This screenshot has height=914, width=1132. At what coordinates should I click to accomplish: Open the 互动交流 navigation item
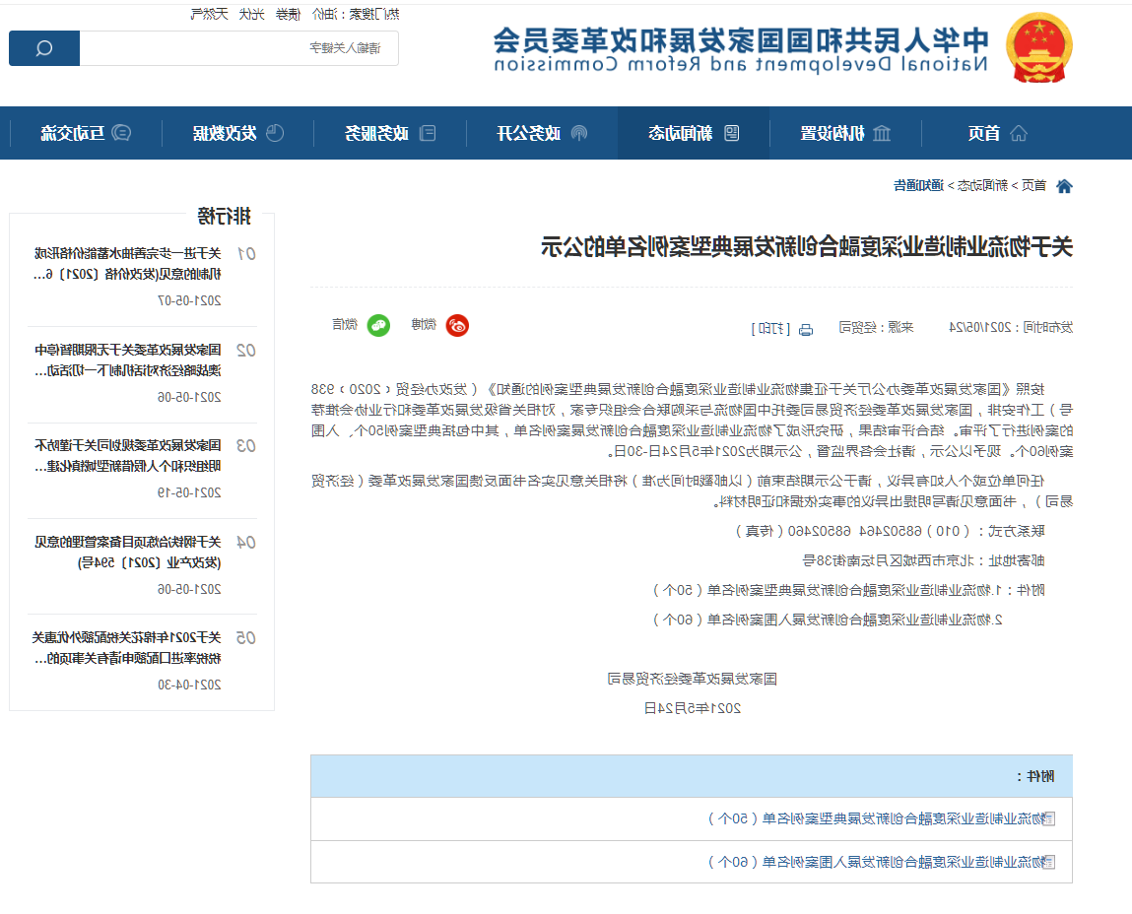[x=85, y=133]
